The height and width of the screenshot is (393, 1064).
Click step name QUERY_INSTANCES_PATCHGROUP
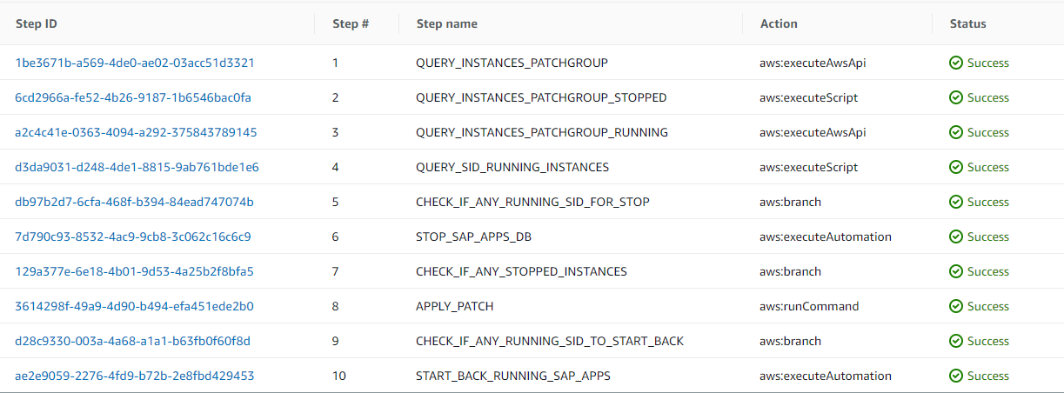pos(512,63)
